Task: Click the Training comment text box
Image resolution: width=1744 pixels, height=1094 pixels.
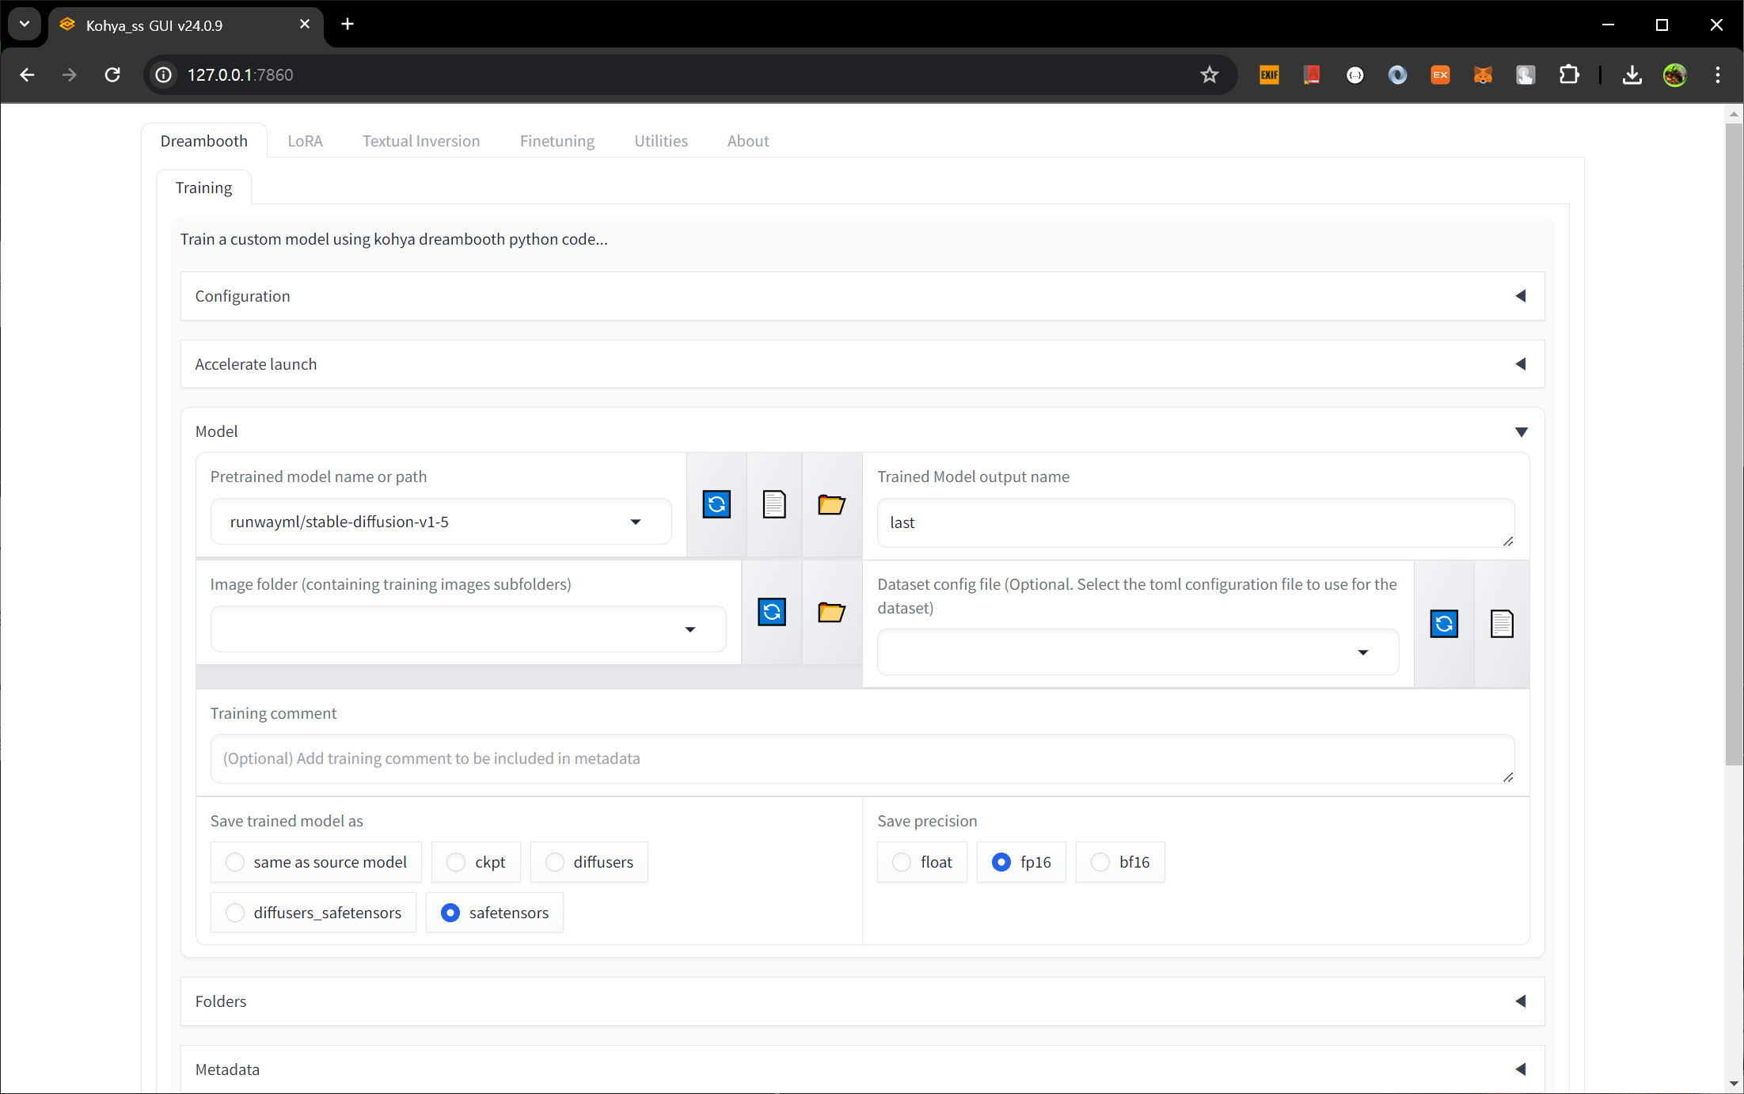Action: pyautogui.click(x=861, y=758)
